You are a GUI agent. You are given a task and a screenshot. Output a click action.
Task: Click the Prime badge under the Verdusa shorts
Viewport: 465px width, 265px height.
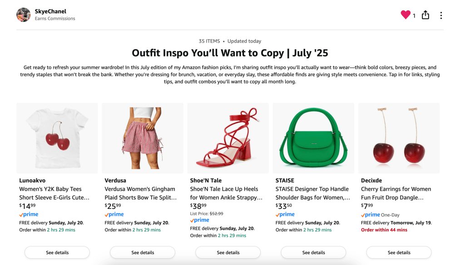coord(114,214)
